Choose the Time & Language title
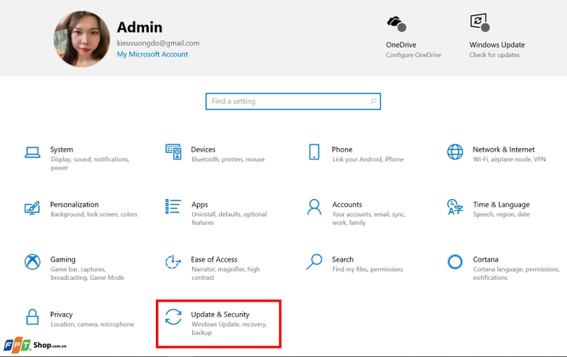567x357 pixels. point(501,205)
